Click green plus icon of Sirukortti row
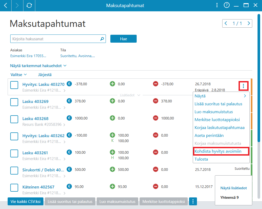Image resolution: width=262 pixels, height=209 pixels. coord(112,169)
